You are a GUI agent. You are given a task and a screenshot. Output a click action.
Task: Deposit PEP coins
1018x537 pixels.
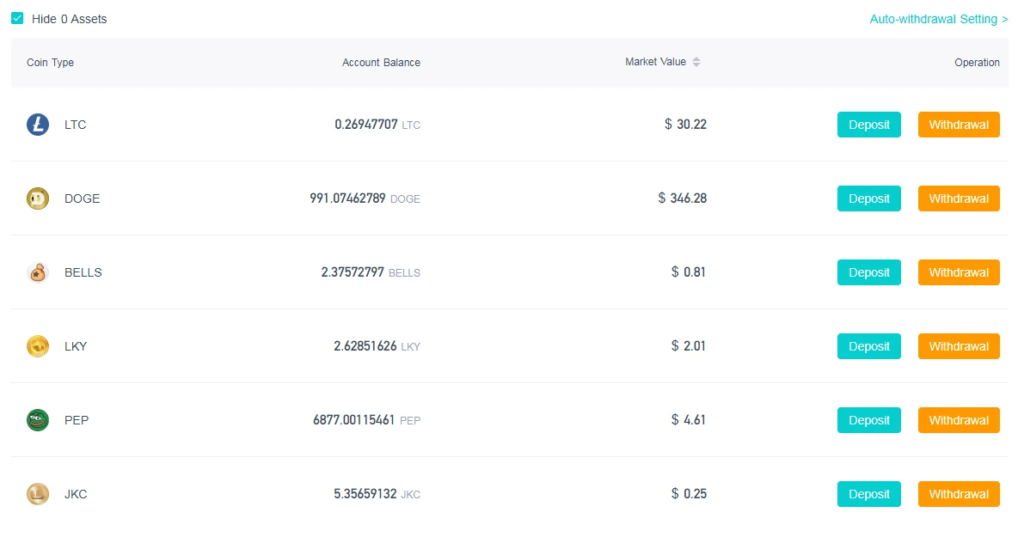click(868, 420)
